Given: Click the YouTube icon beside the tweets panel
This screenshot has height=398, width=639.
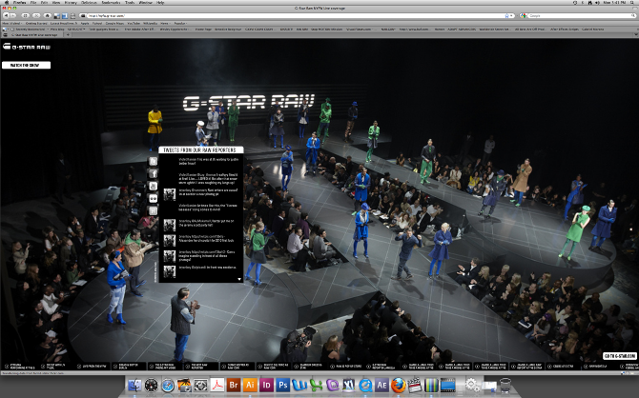Looking at the screenshot, I should tap(153, 186).
